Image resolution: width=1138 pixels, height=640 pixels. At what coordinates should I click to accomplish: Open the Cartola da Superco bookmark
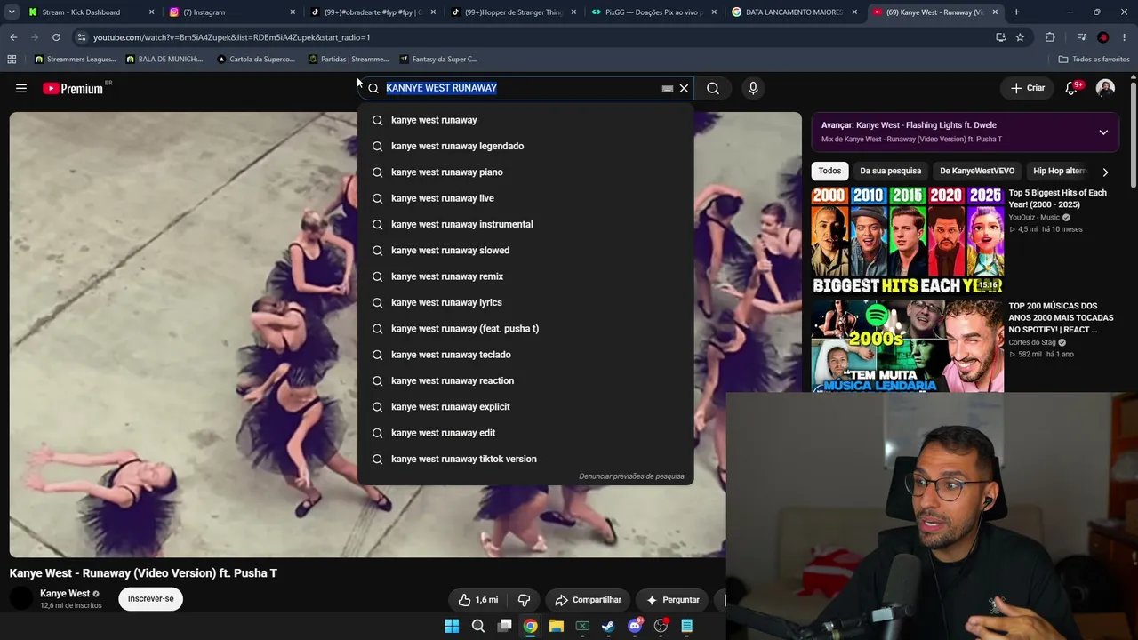pos(256,60)
